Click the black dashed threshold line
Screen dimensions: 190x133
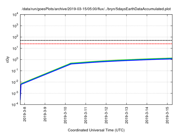point(96,40)
